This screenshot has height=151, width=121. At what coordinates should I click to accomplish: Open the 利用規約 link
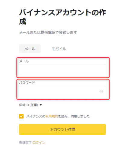coord(52,116)
